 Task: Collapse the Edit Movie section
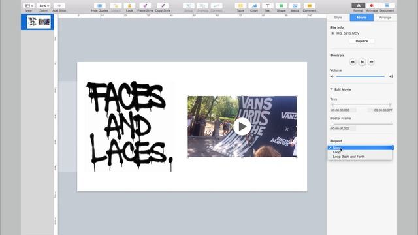point(332,89)
